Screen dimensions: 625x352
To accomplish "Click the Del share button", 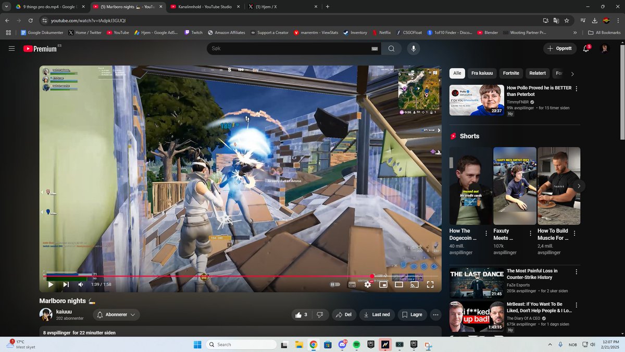I will coord(344,314).
